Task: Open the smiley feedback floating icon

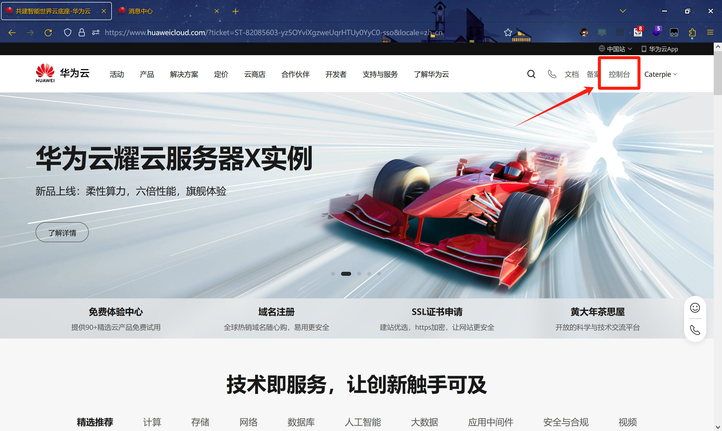Action: point(695,308)
